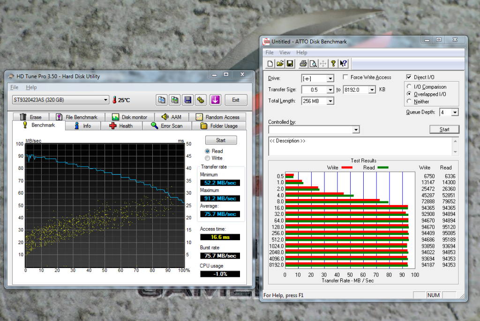
Task: Click the New file icon in ATTO
Action: pyautogui.click(x=270, y=64)
